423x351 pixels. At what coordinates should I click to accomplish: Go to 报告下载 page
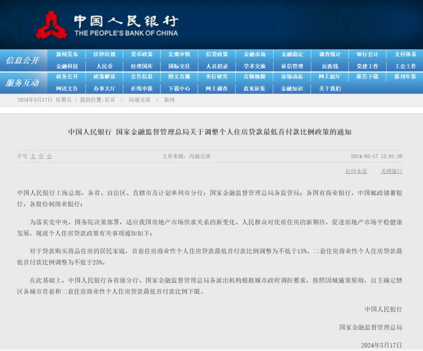(x=367, y=77)
